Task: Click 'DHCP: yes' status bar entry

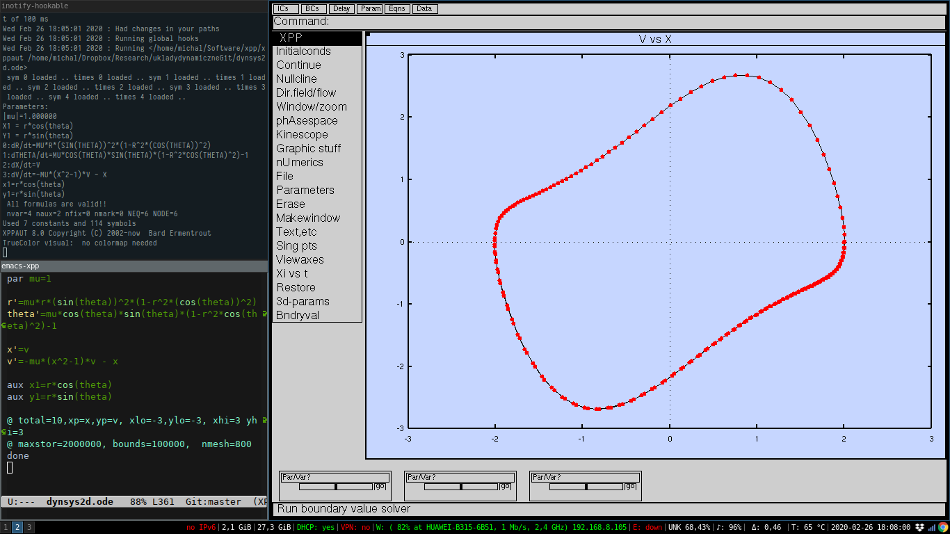Action: [315, 528]
